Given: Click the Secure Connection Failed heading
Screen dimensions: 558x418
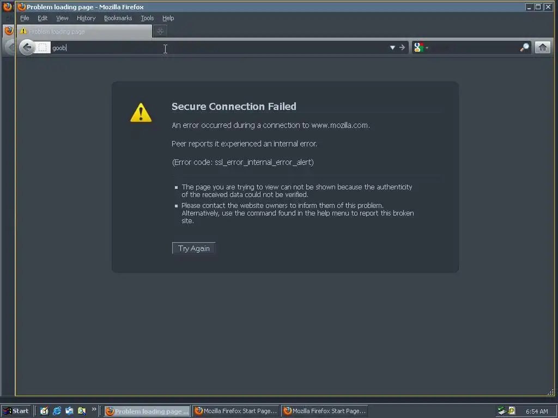Looking at the screenshot, I should click(234, 106).
